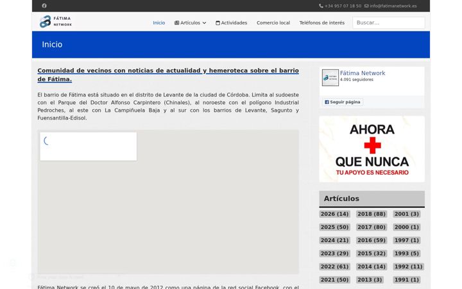Filter articles by 2024 (21)

(334, 240)
